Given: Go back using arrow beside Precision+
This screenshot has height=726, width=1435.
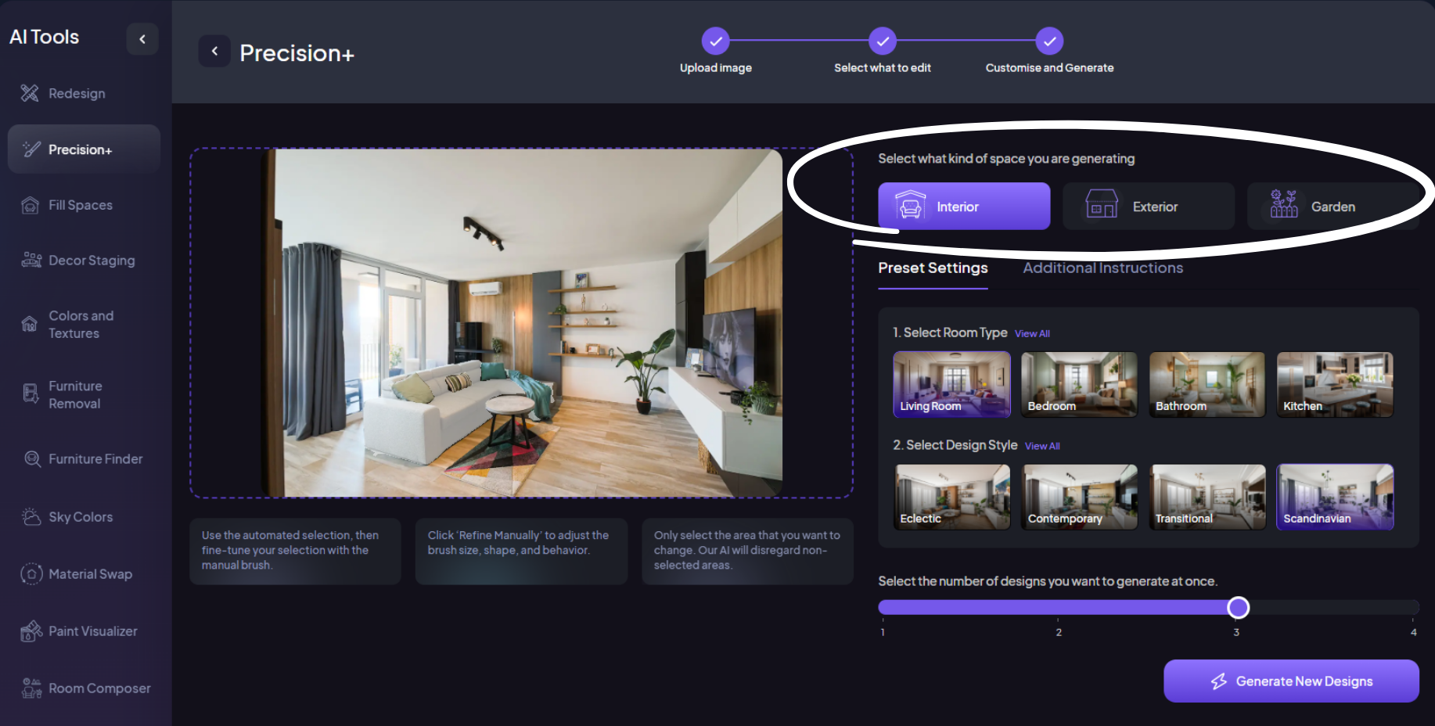Looking at the screenshot, I should (214, 52).
